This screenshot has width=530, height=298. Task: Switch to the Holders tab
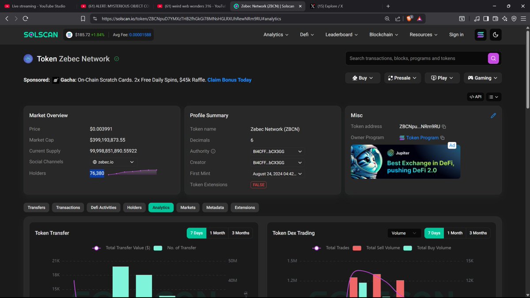[x=135, y=207]
